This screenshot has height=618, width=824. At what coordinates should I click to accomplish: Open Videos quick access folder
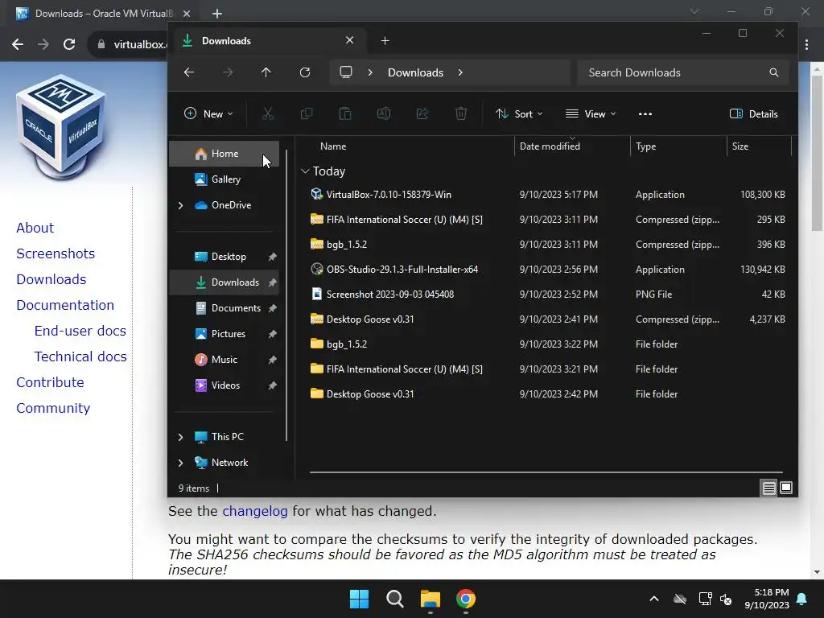click(225, 385)
